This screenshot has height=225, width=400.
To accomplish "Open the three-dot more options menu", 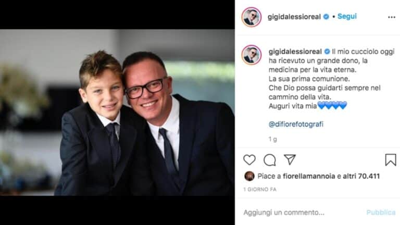I will pos(392,17).
